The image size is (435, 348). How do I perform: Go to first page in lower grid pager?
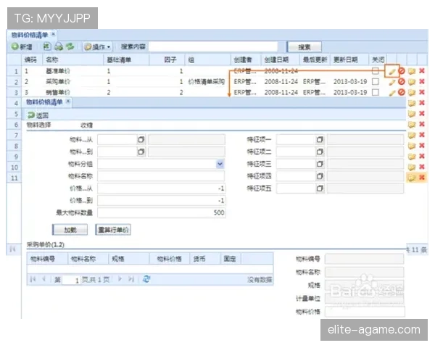tap(33, 279)
